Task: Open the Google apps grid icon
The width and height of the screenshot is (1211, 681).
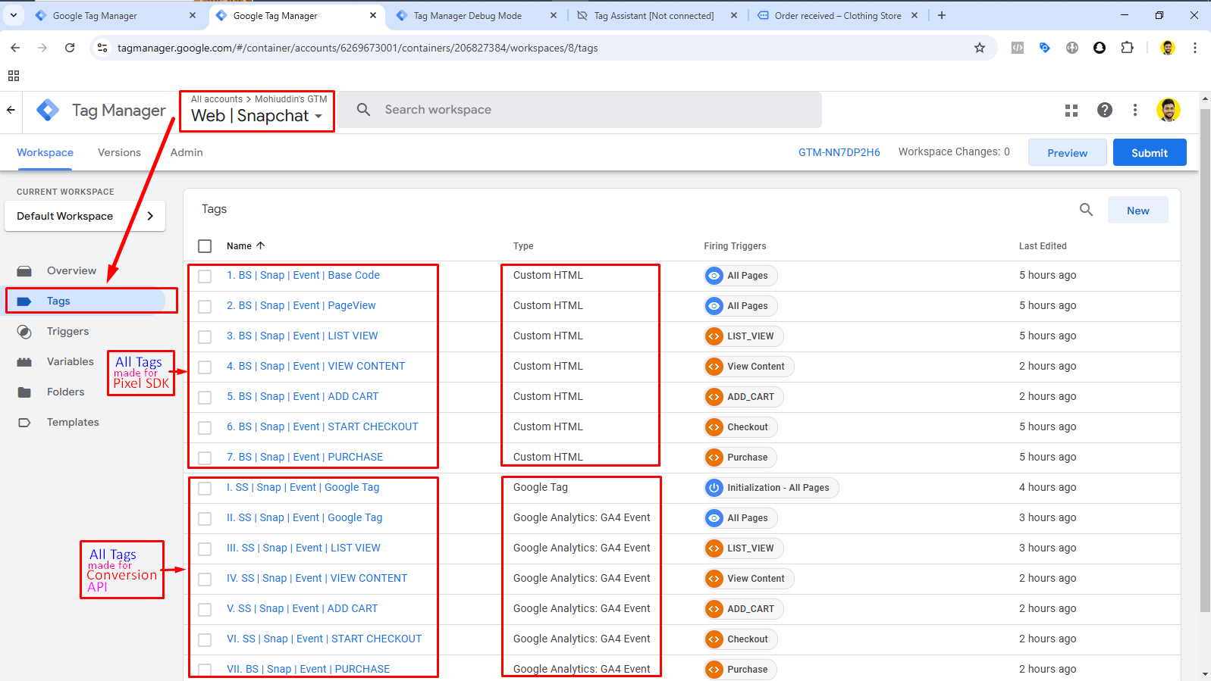Action: point(1071,111)
